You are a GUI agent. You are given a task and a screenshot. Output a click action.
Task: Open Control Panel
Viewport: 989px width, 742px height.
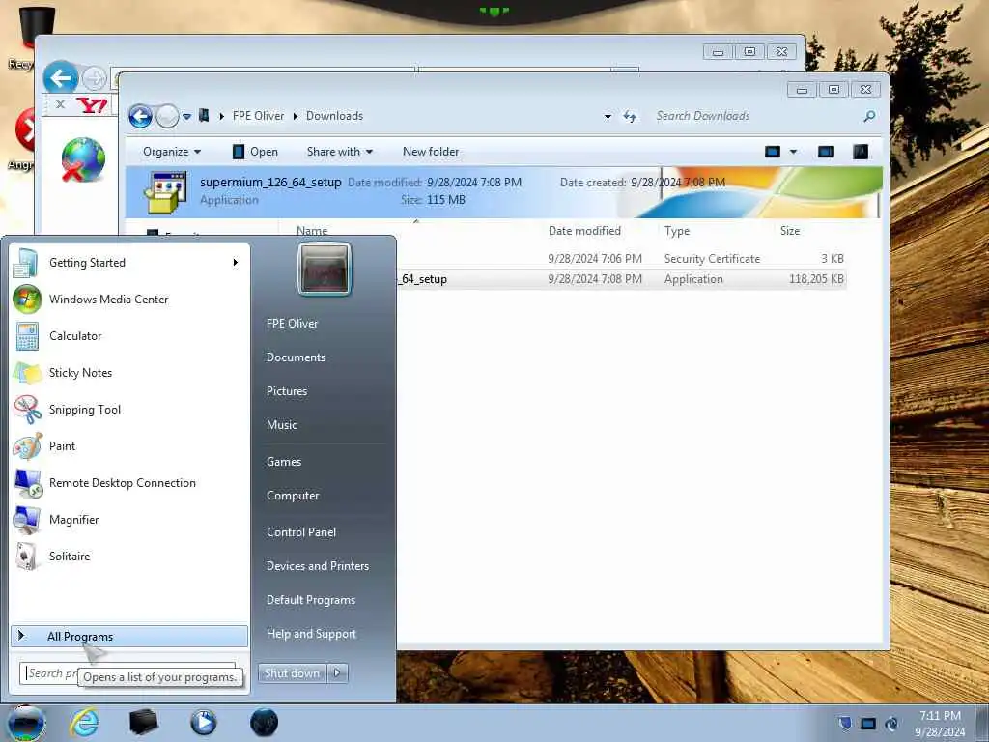tap(301, 532)
